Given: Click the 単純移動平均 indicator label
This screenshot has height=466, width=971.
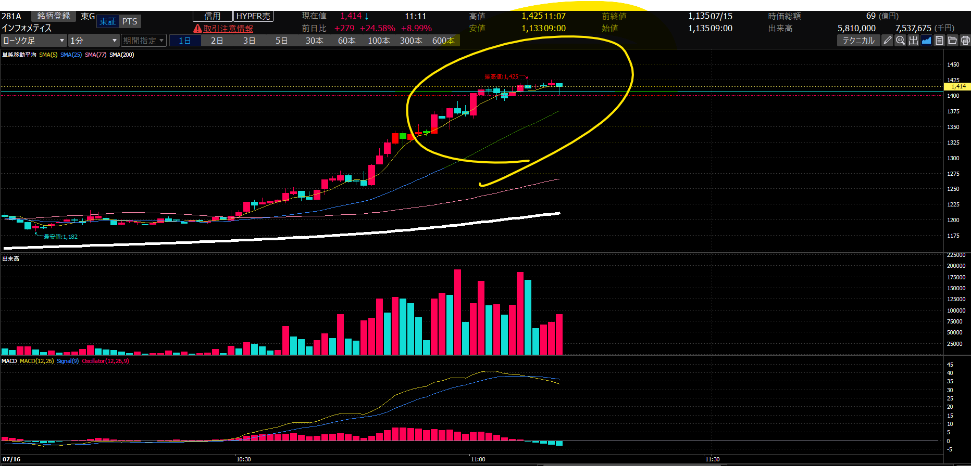Looking at the screenshot, I should [x=19, y=55].
